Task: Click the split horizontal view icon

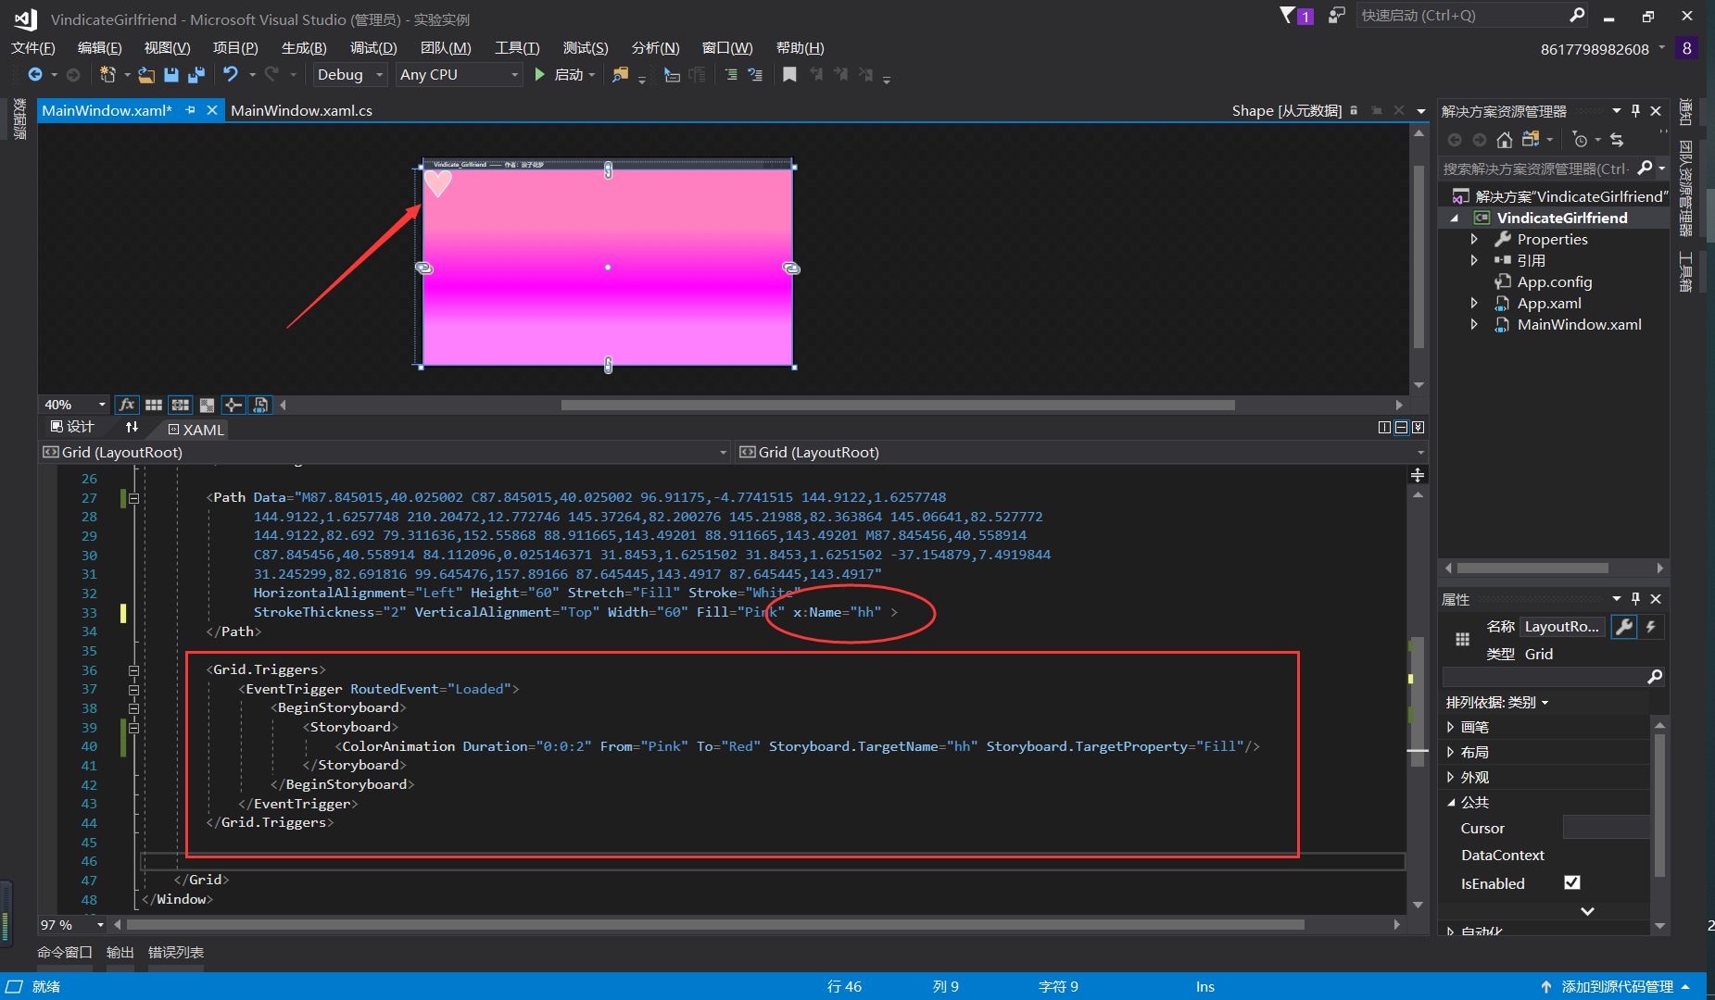Action: (1401, 427)
